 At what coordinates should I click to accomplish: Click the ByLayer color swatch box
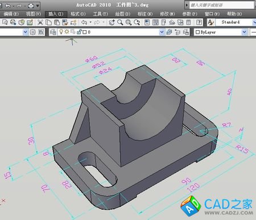(x=197, y=32)
